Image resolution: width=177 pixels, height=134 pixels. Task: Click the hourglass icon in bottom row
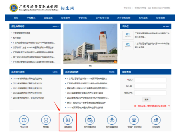[46, 120]
